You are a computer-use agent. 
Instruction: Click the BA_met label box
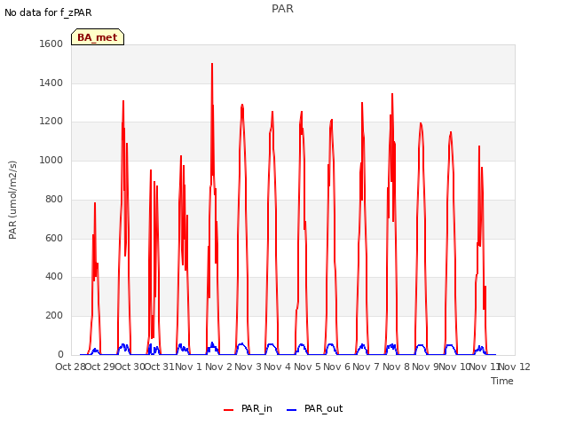[x=98, y=37]
